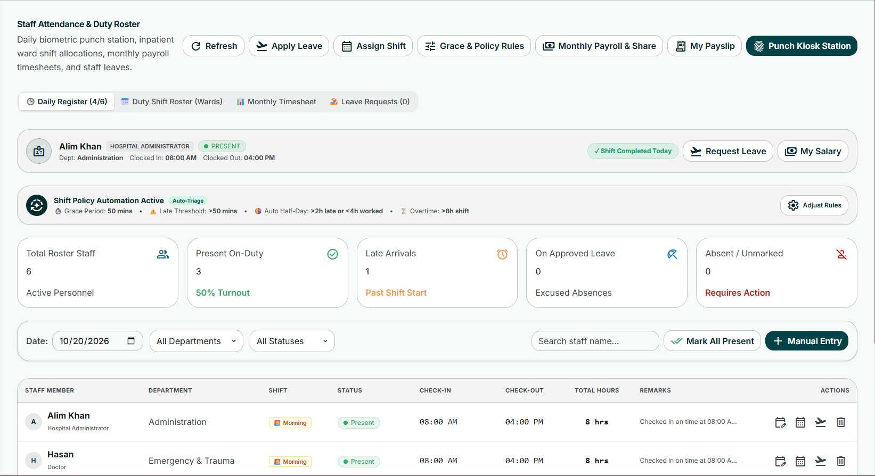Click the Punch Kiosk Station button

pyautogui.click(x=802, y=46)
